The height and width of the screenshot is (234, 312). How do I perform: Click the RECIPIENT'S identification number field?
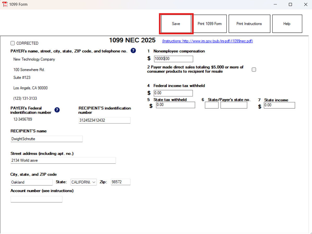(x=104, y=120)
